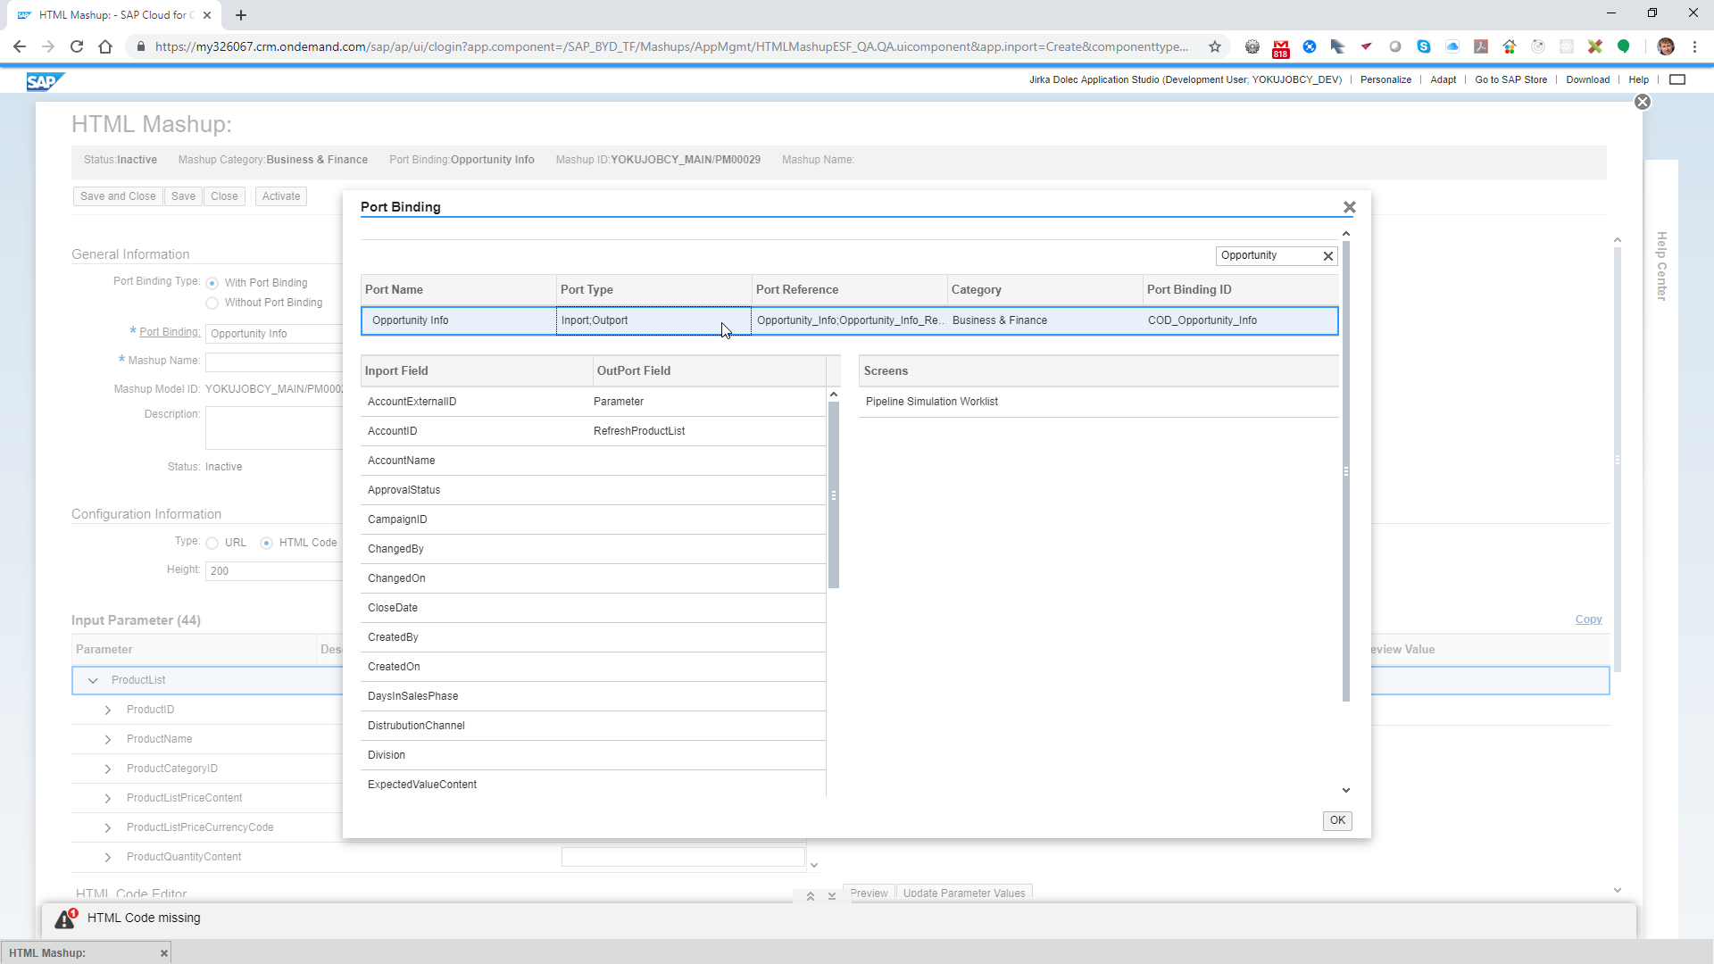
Task: Expand the ProductCategoryID parameter node
Action: 108,769
